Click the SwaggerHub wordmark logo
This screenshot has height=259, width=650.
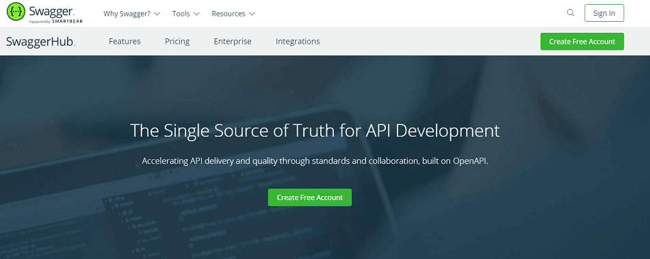(x=40, y=42)
